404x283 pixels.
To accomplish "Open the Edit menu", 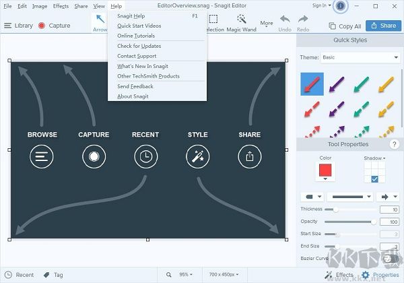I will 22,6.
